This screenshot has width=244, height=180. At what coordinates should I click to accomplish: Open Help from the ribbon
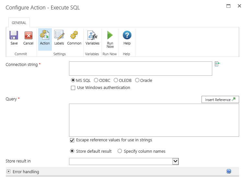point(127,36)
